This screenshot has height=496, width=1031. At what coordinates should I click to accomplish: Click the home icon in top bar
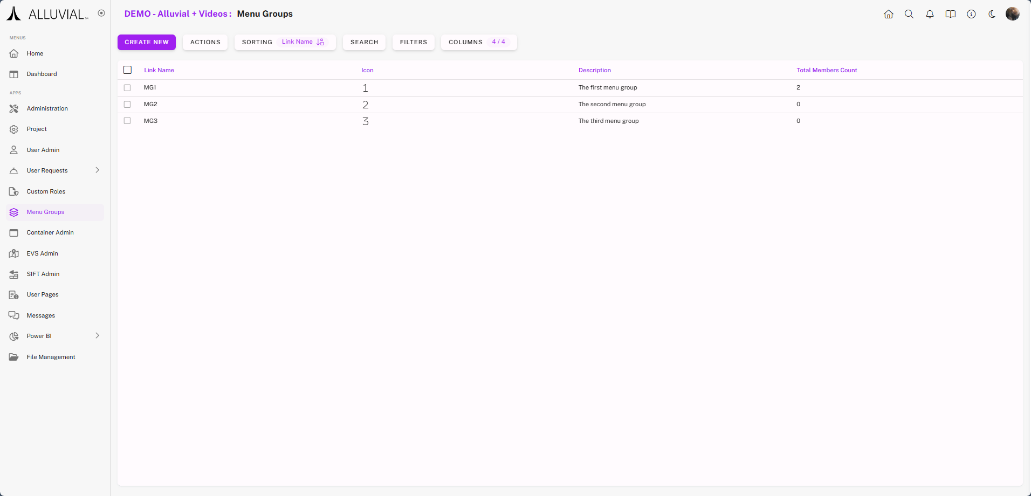click(888, 14)
